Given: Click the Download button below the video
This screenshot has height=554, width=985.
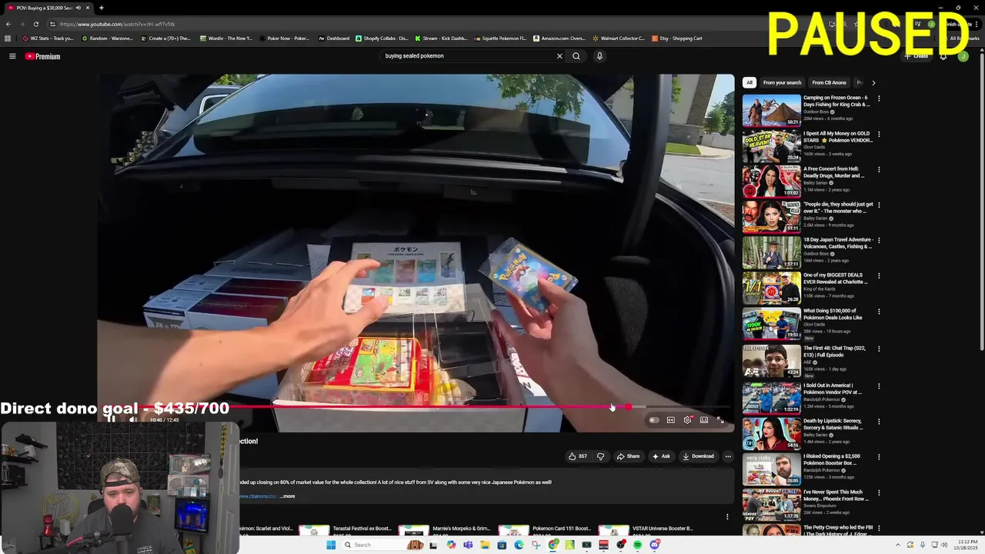Looking at the screenshot, I should pos(698,456).
